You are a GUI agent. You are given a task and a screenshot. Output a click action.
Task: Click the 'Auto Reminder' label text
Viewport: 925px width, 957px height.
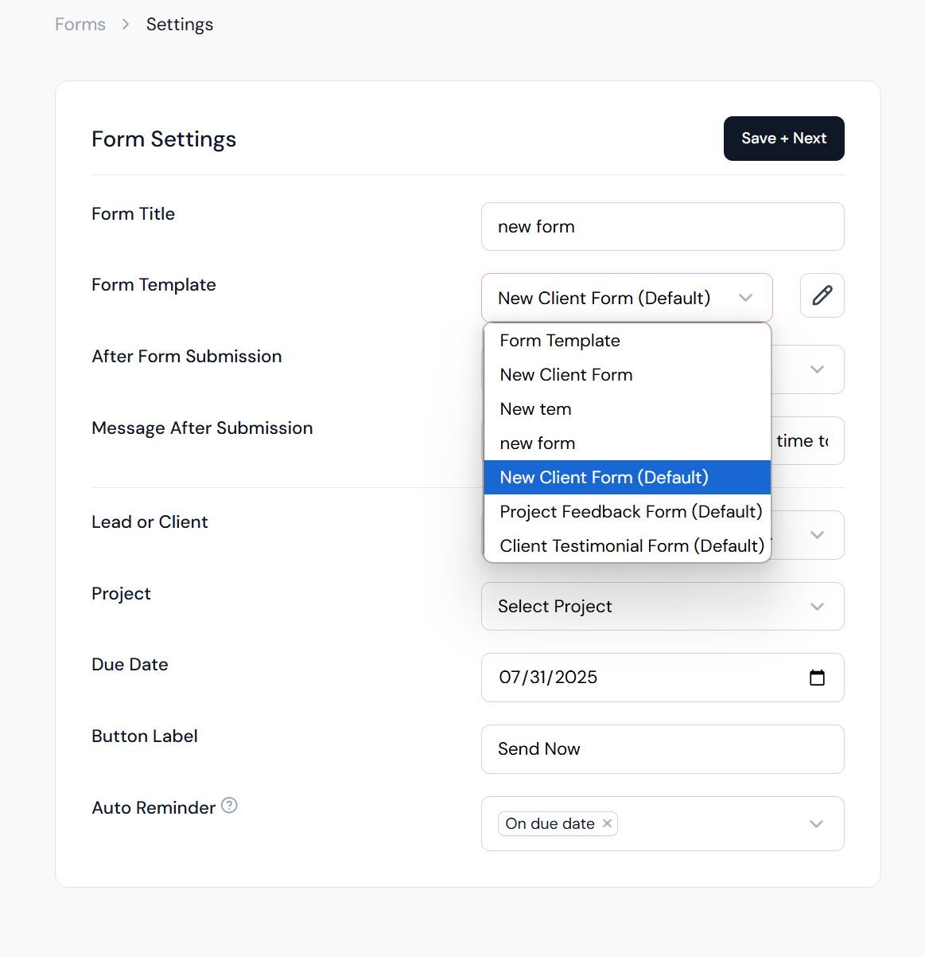(x=154, y=808)
